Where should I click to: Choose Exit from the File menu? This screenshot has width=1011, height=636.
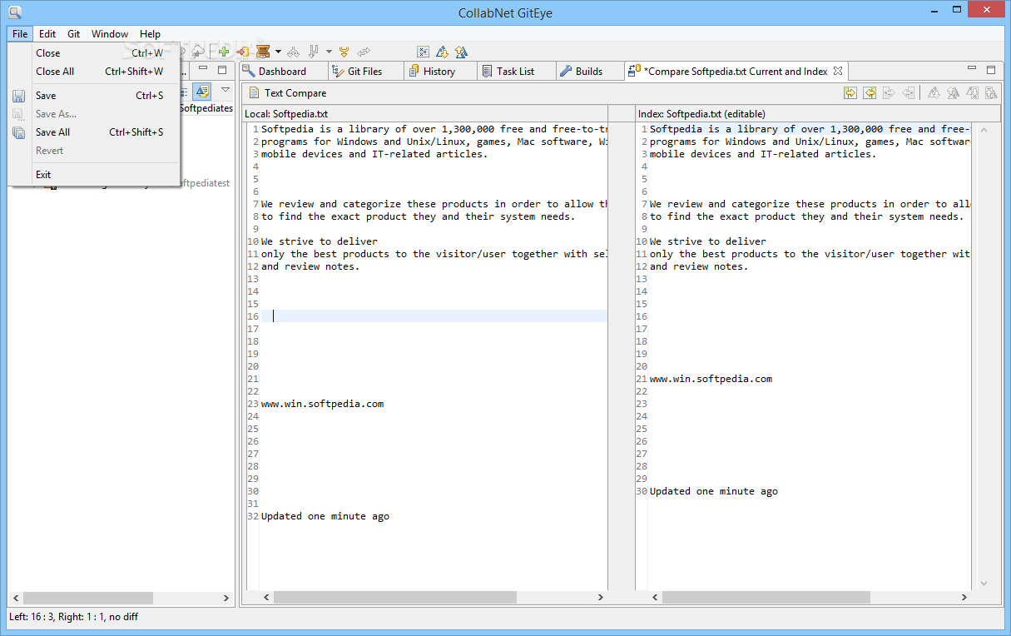pos(94,175)
